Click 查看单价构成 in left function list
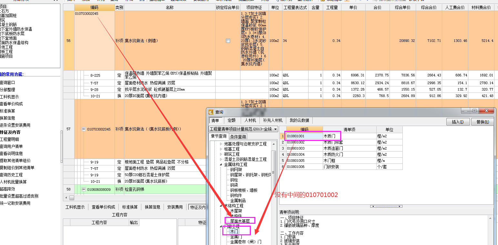 coord(11,104)
